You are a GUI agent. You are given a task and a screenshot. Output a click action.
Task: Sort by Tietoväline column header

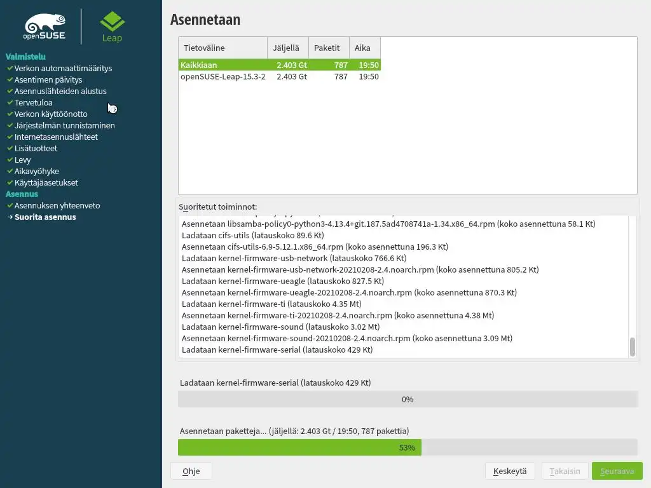click(x=223, y=48)
